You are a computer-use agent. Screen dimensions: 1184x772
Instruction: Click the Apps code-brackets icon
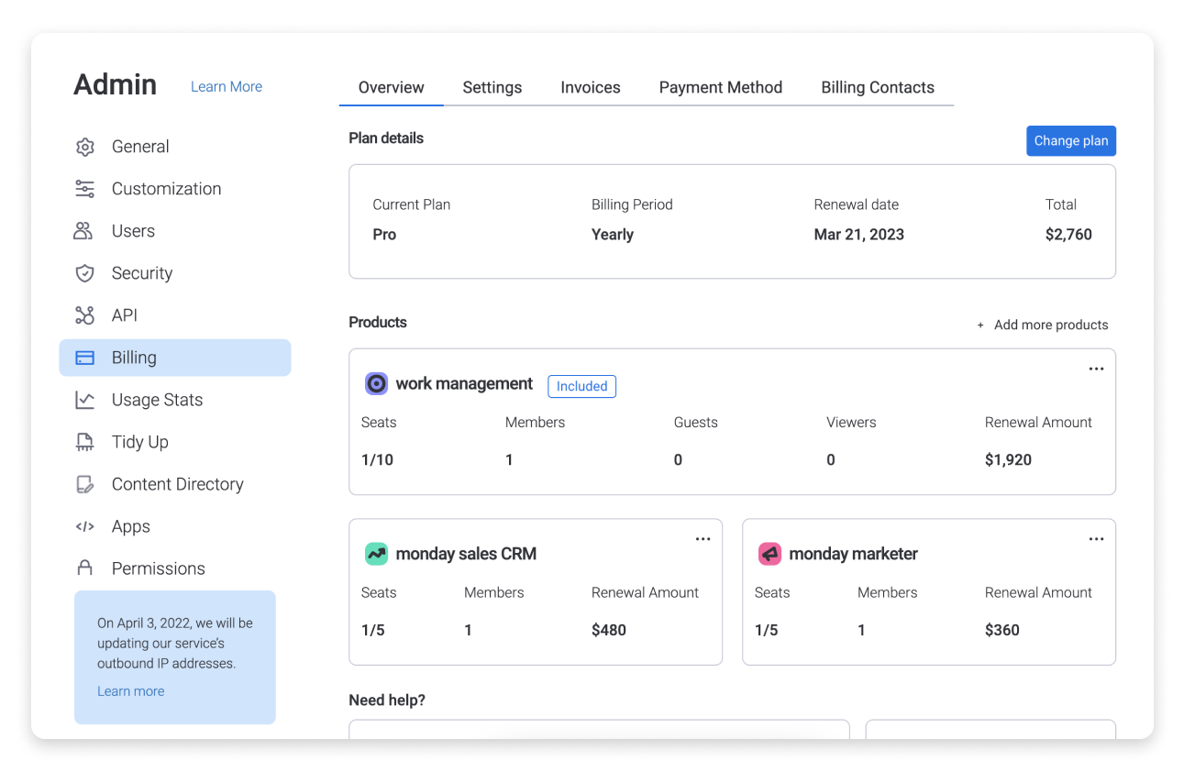pos(85,526)
